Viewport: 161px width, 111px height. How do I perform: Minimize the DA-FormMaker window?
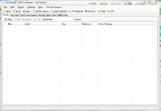145,2
